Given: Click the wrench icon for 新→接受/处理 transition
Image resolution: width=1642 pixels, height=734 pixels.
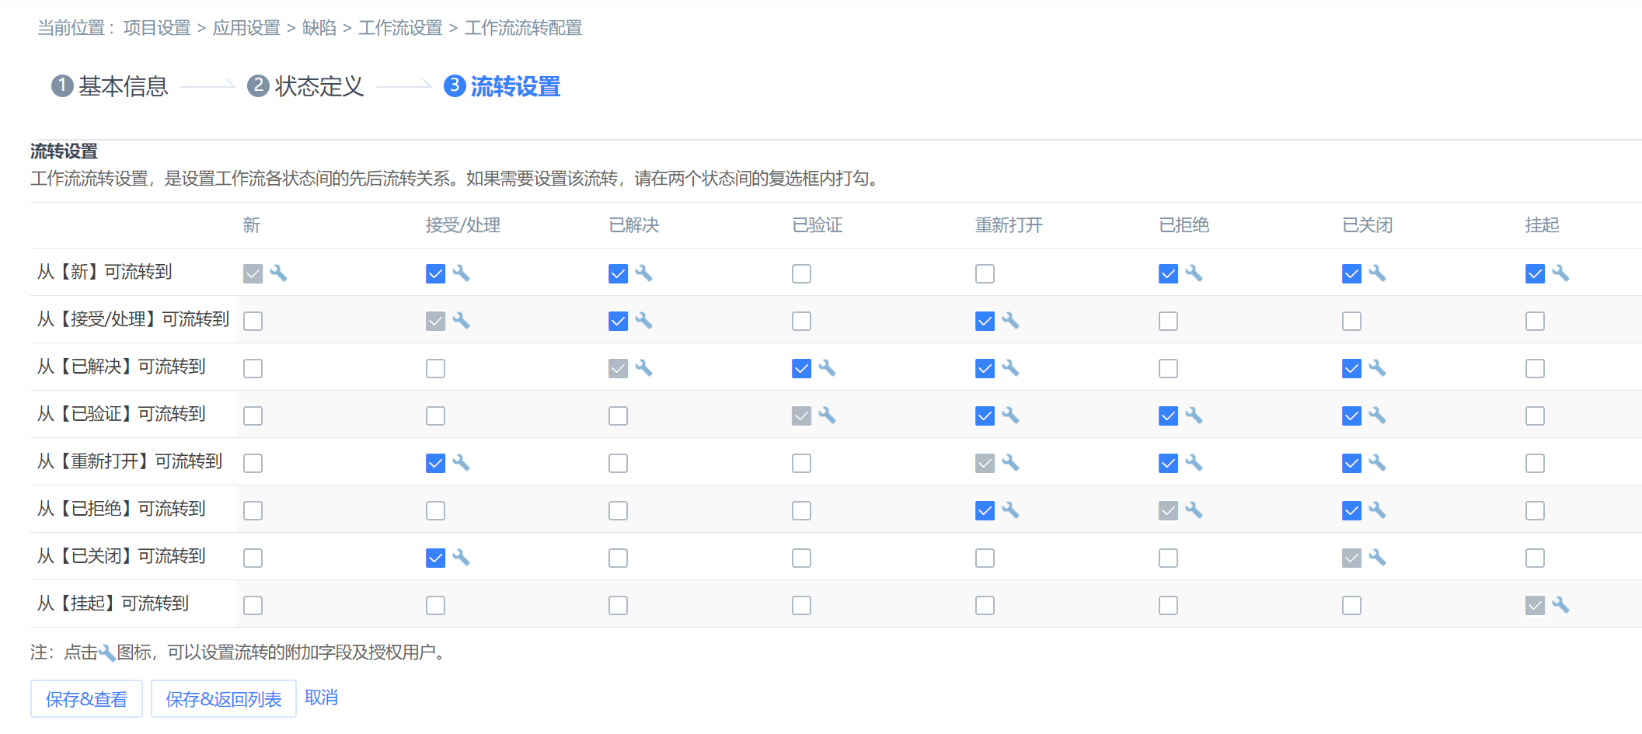Looking at the screenshot, I should click(462, 273).
